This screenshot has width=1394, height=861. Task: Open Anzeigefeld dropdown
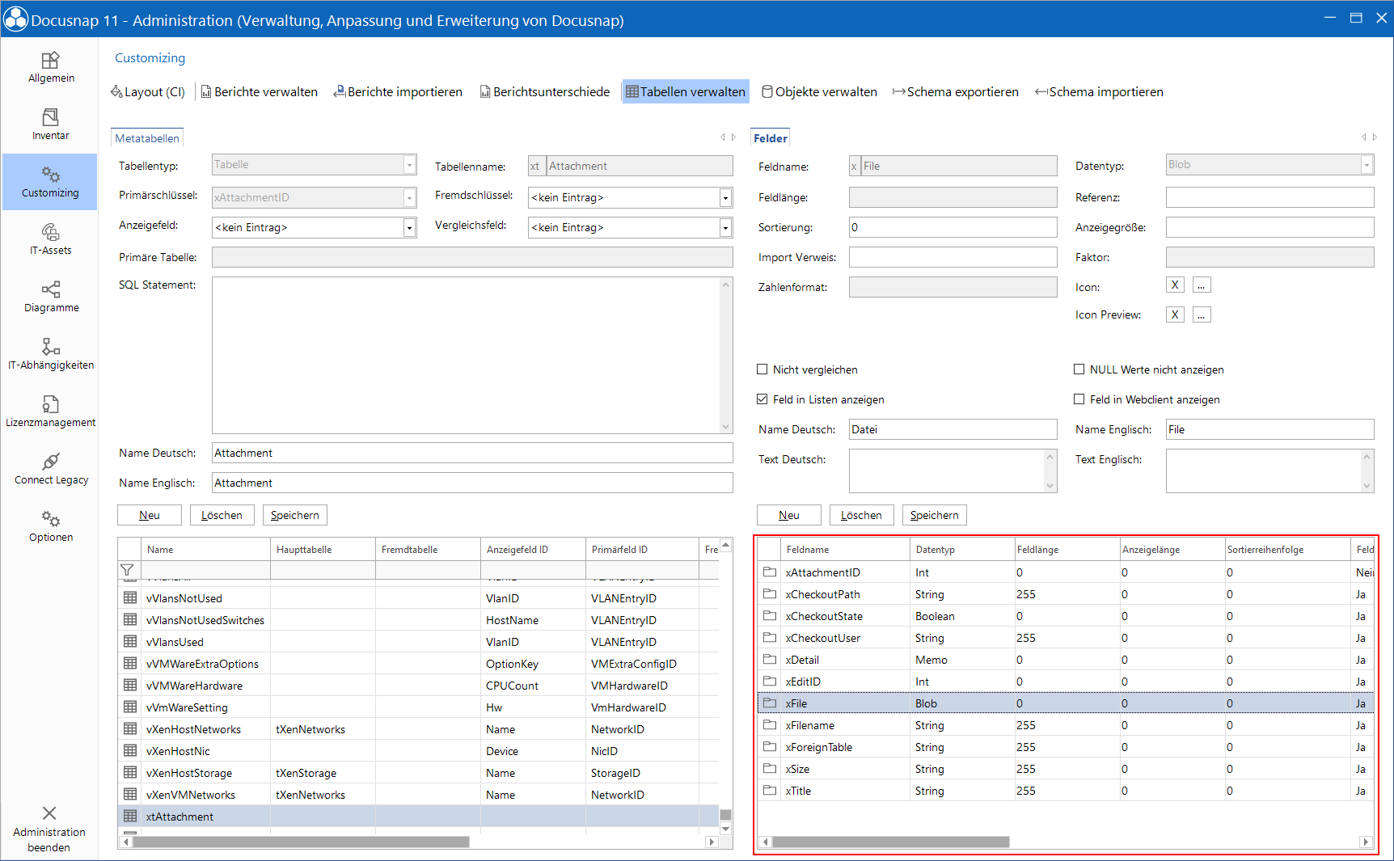(x=409, y=227)
